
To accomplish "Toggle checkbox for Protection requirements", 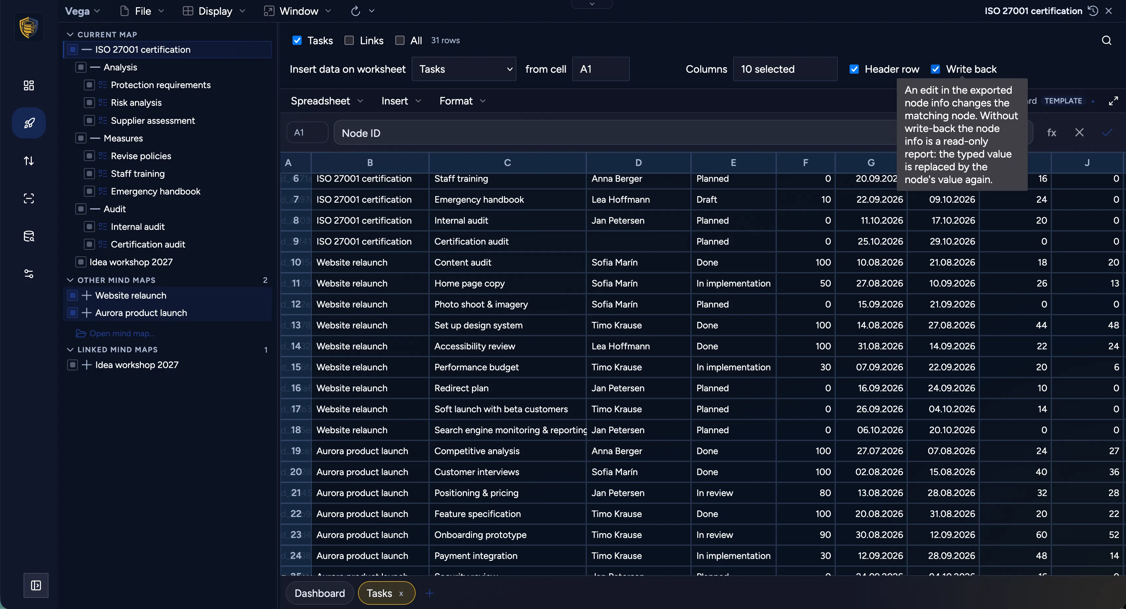I will (x=89, y=85).
